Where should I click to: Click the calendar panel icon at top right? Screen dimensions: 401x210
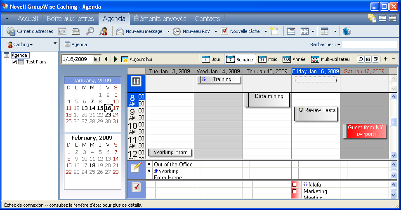[393, 18]
